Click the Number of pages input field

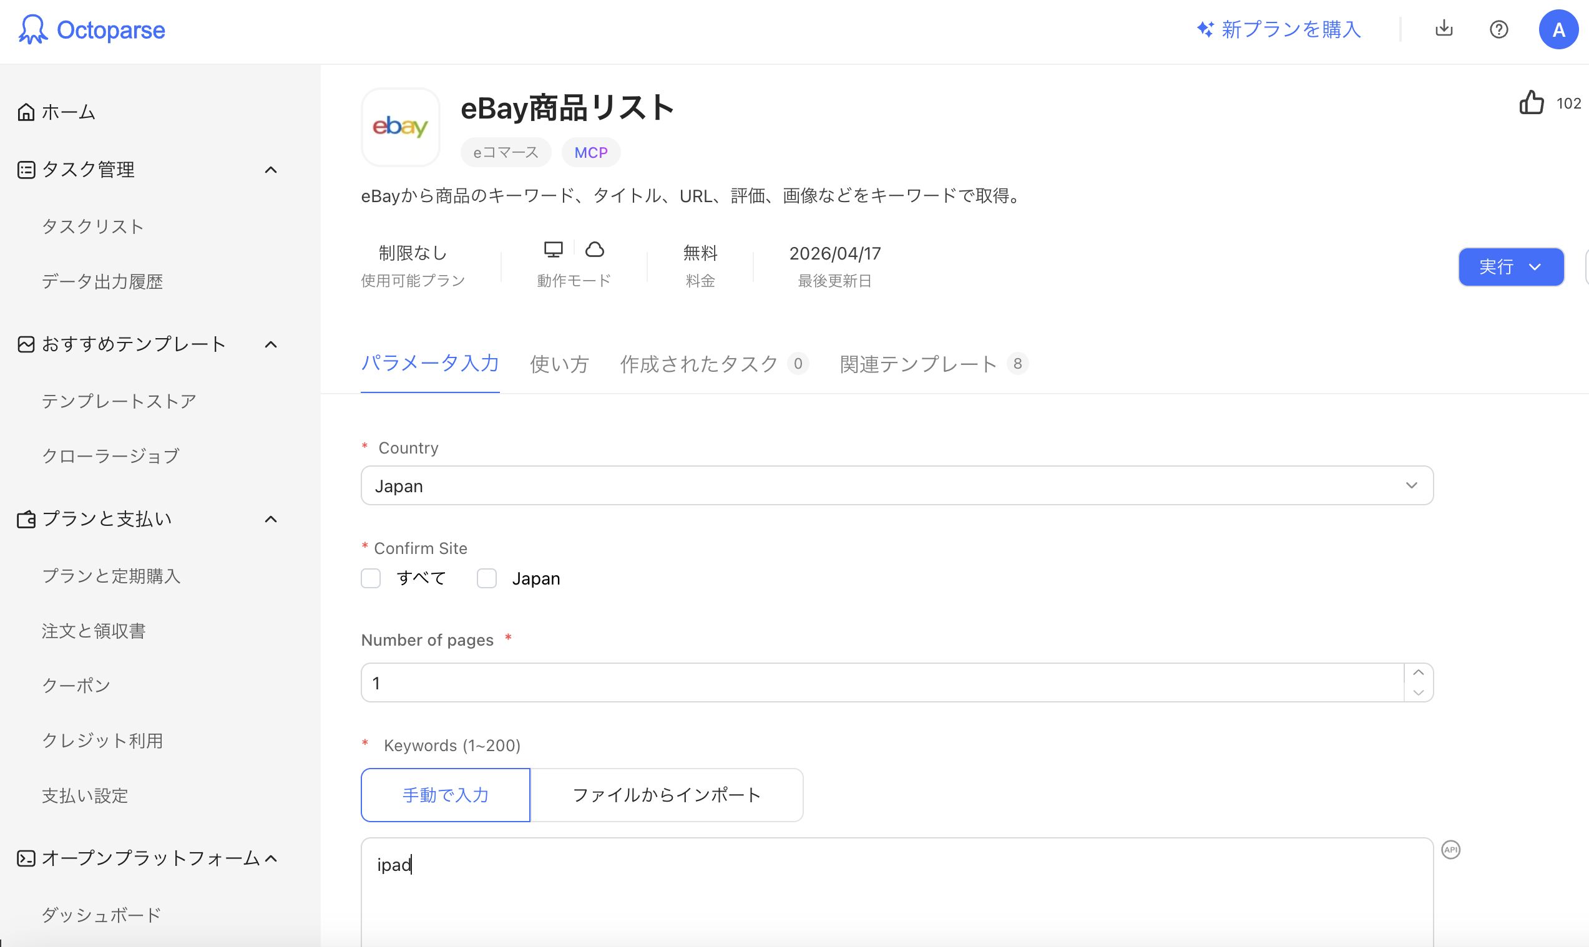(883, 683)
